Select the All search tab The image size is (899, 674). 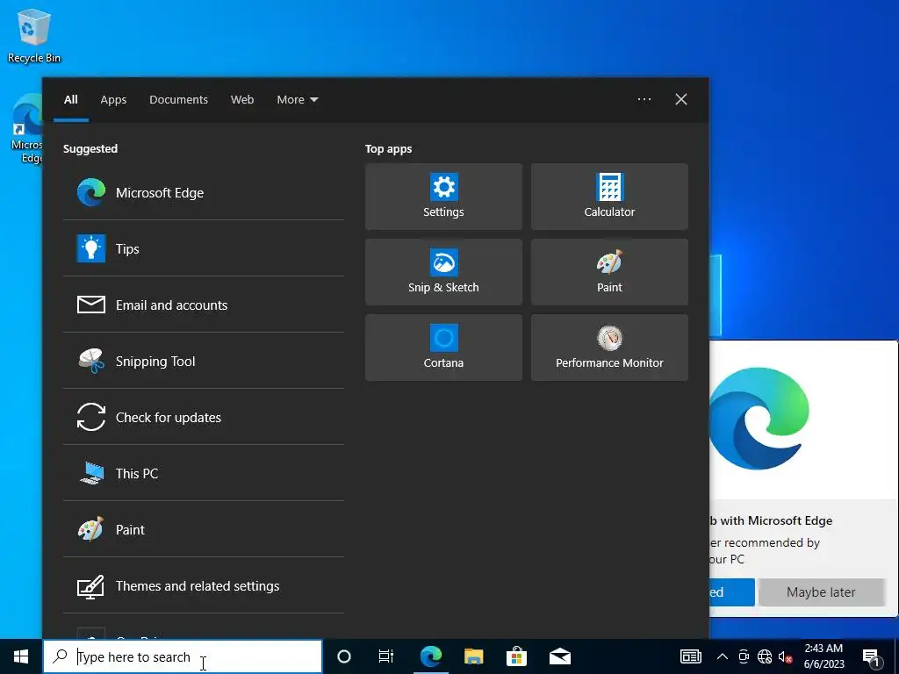[71, 100]
